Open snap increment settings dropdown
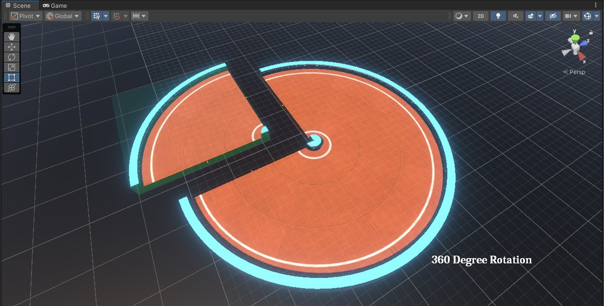This screenshot has height=306, width=604. 139,16
